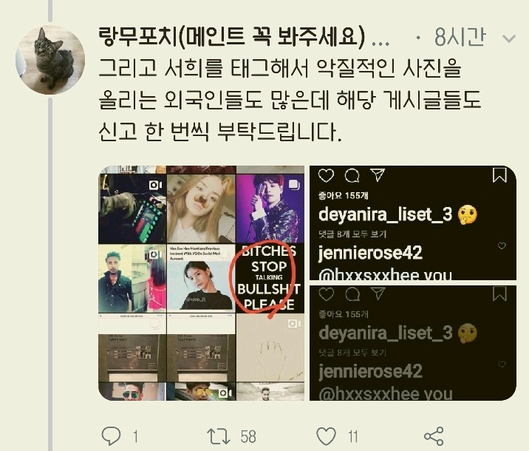Like the tweet with heart icon
529x451 pixels.
point(327,436)
